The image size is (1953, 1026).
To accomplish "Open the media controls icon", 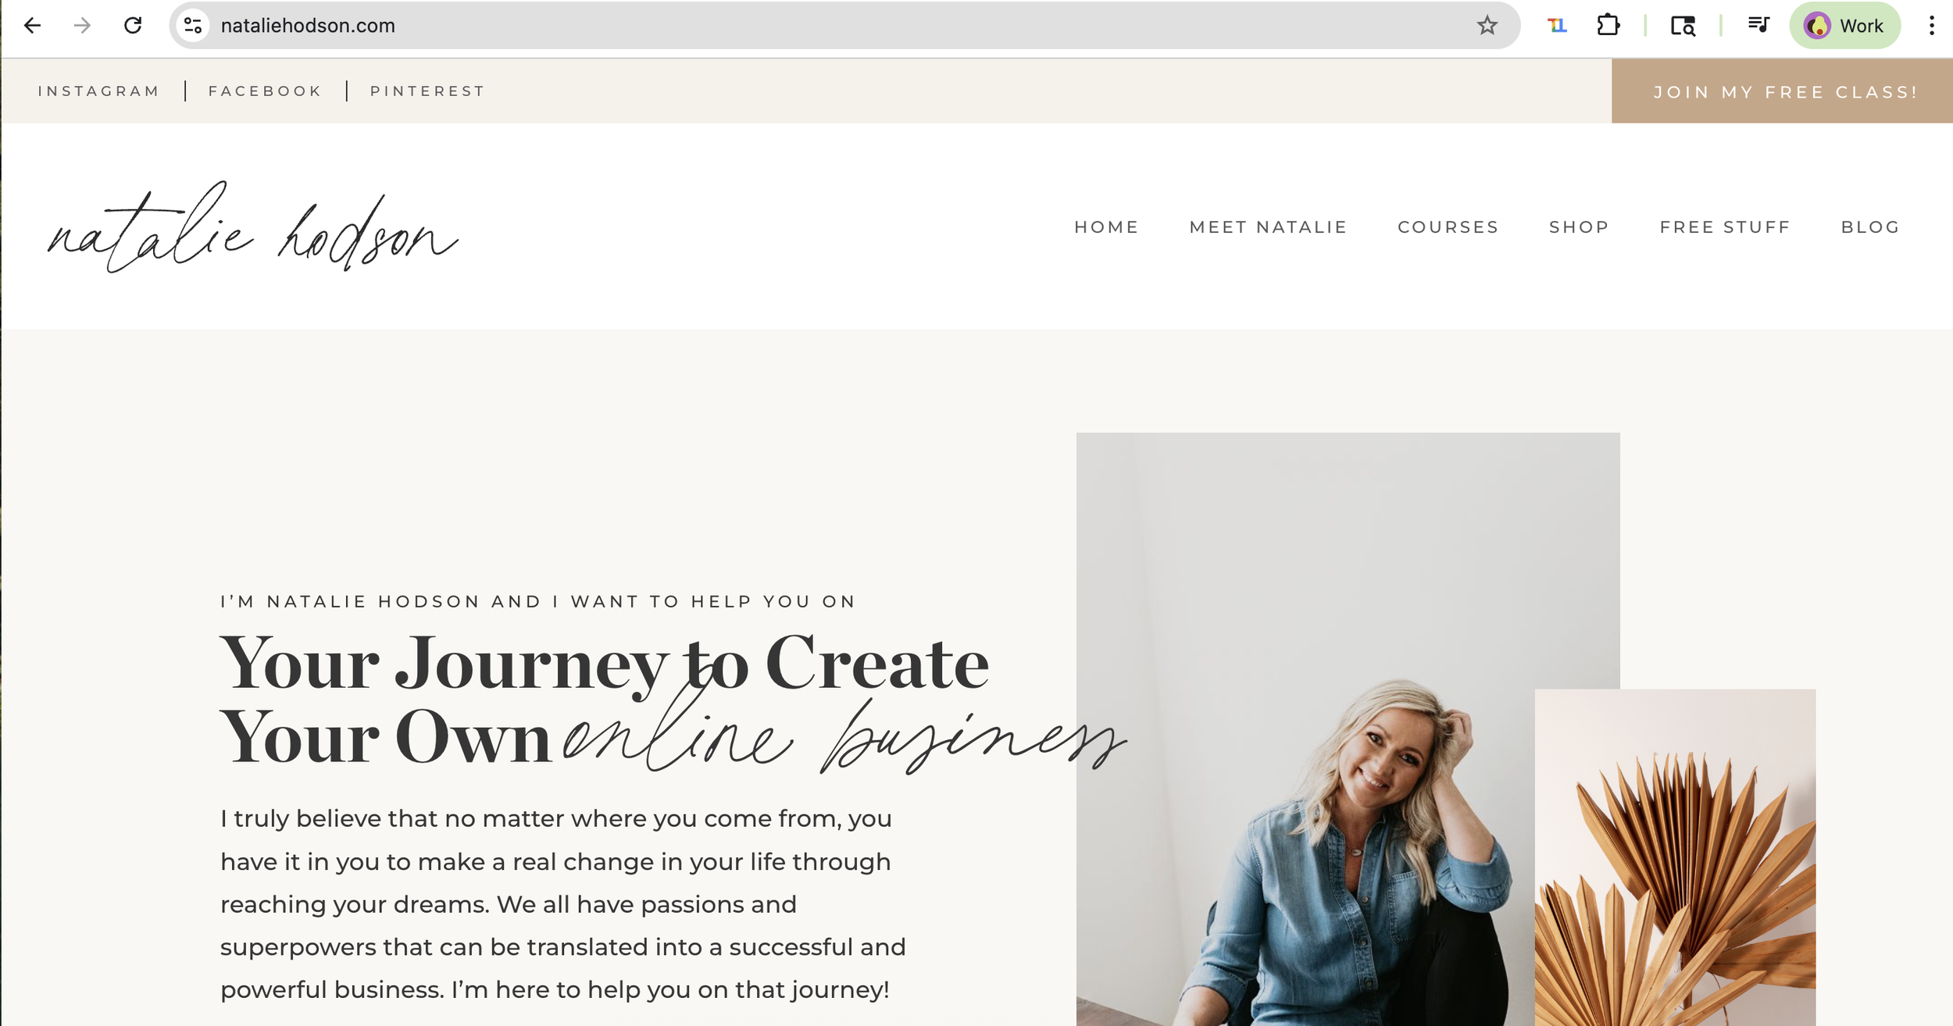I will tap(1758, 26).
